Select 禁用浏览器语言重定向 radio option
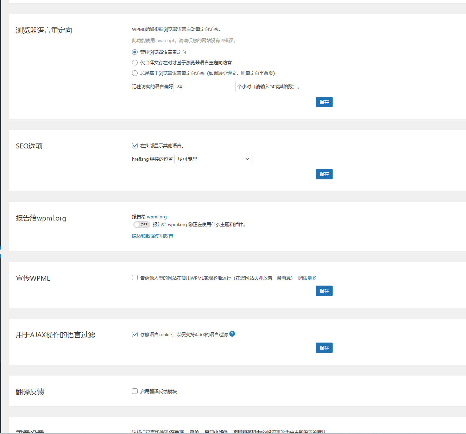The height and width of the screenshot is (434, 466). point(135,52)
